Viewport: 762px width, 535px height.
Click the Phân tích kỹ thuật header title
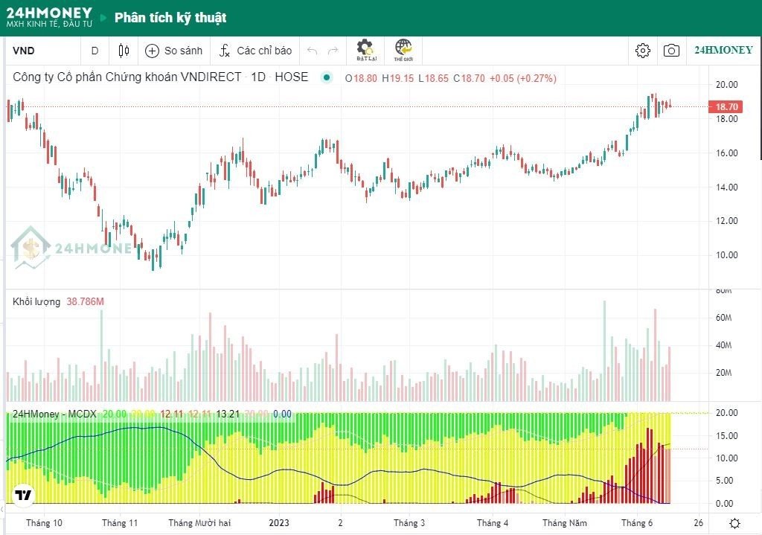(170, 18)
